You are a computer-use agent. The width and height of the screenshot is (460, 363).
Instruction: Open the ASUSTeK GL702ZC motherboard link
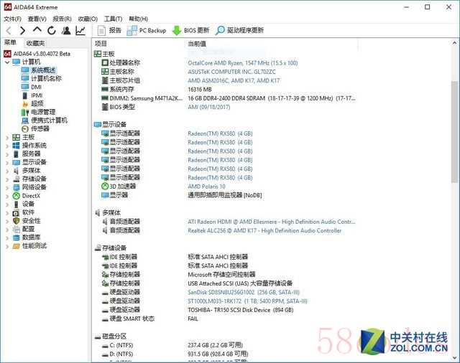[231, 72]
